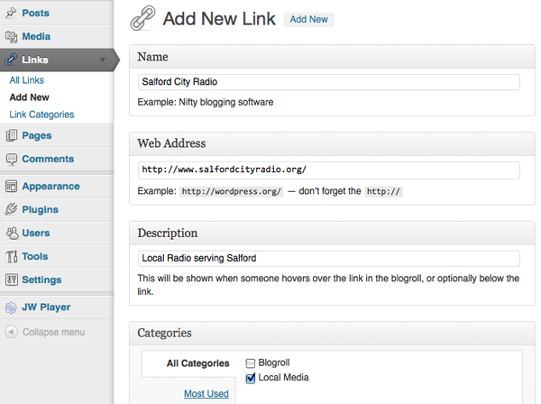The height and width of the screenshot is (404, 541).
Task: Open All Links submenu item
Action: pos(27,81)
